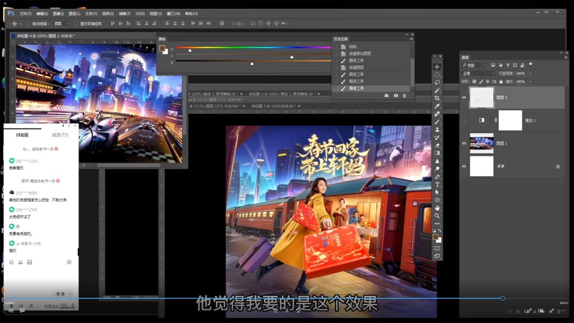Image resolution: width=574 pixels, height=323 pixels.
Task: Click the 图层 1 layer thumbnail
Action: coord(482,143)
